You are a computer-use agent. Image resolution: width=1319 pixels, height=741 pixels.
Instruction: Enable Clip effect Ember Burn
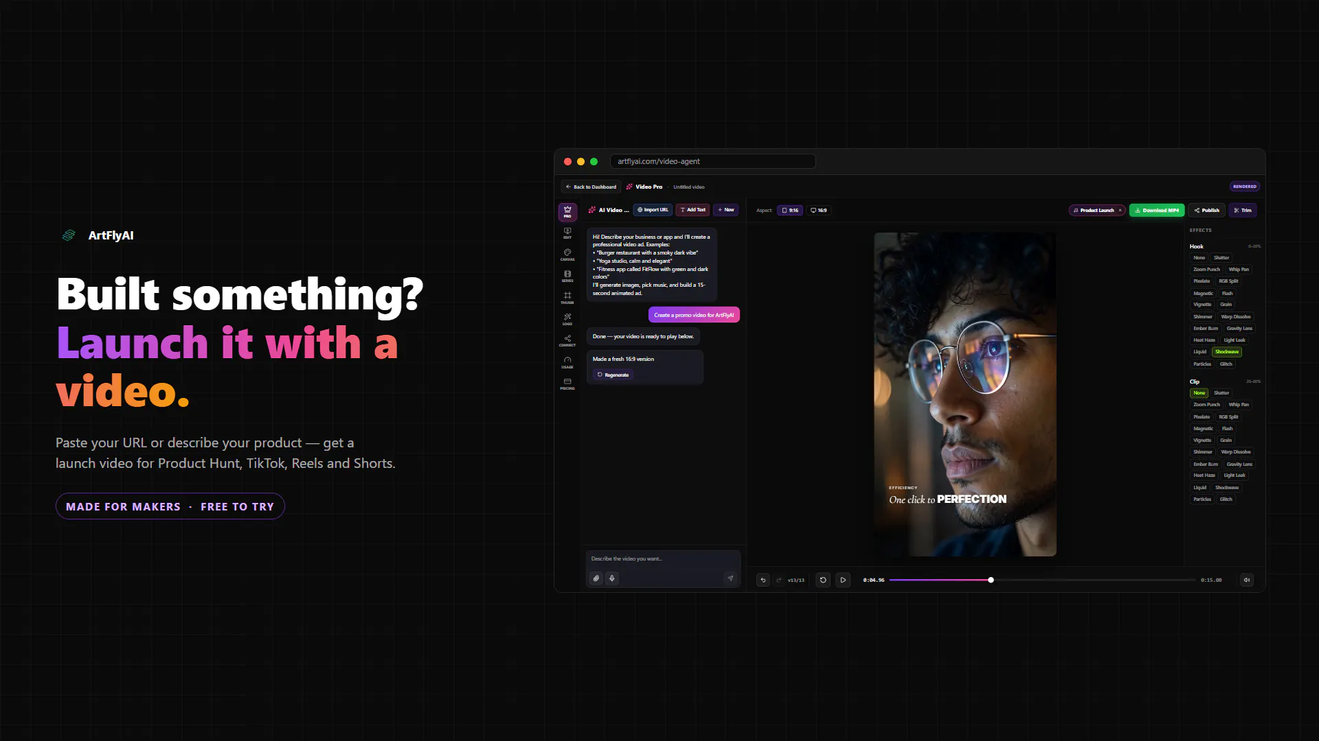point(1206,464)
